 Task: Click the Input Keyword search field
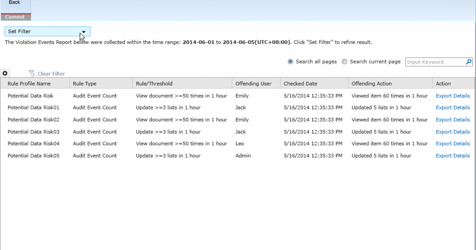click(x=432, y=62)
